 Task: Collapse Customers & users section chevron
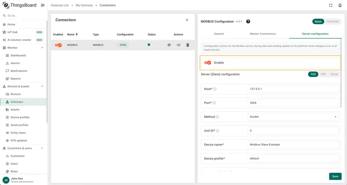pyautogui.click(x=42, y=148)
